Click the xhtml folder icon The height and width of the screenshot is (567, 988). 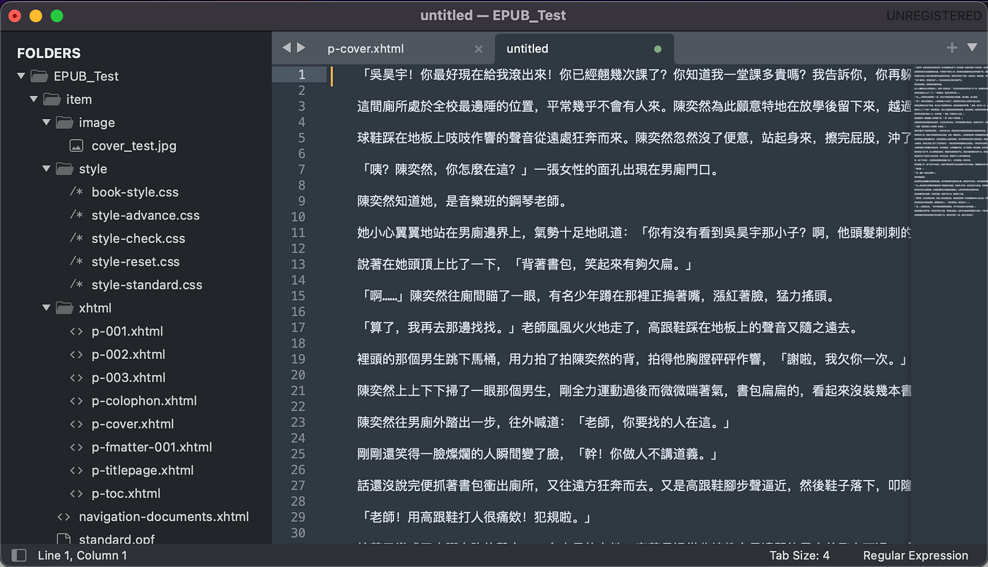(x=64, y=308)
